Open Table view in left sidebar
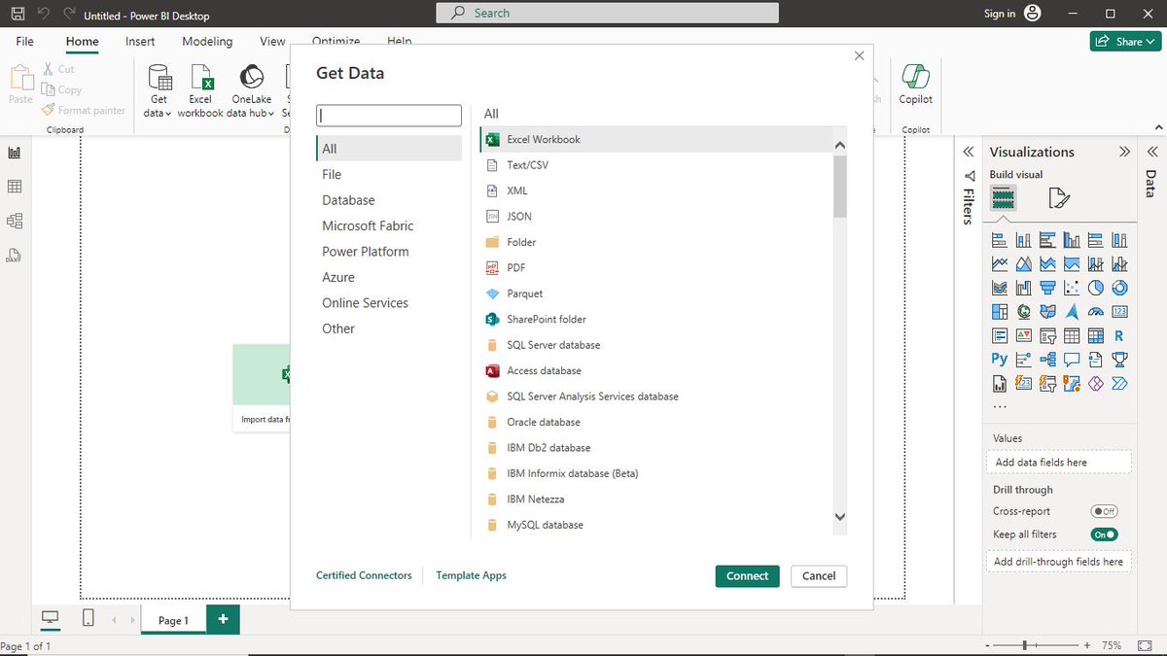The height and width of the screenshot is (656, 1167). (15, 187)
